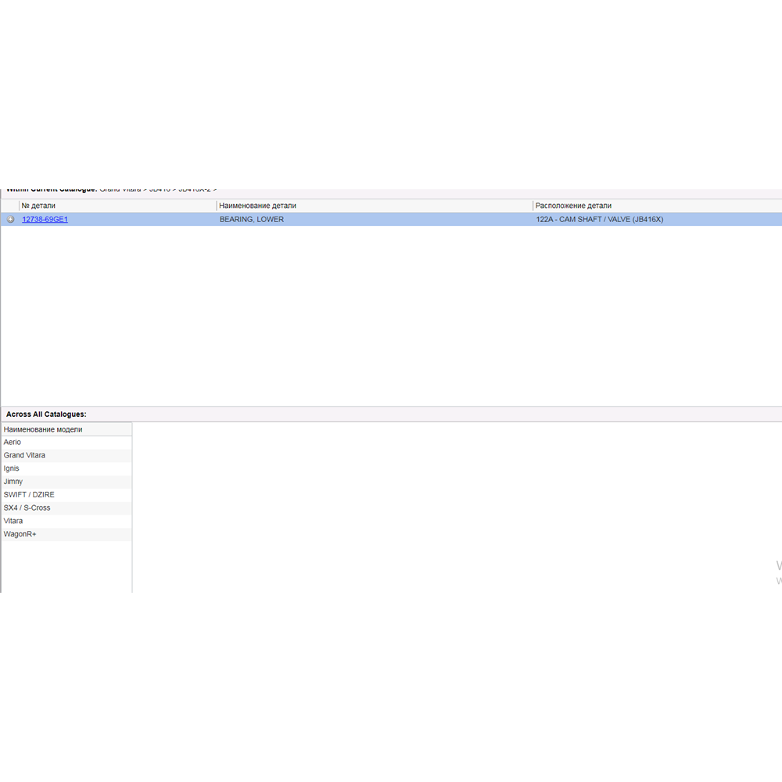
Task: Select the Ignis model row
Action: [x=12, y=468]
